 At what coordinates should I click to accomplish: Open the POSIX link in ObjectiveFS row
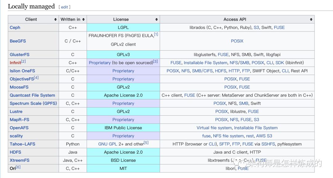230,79
